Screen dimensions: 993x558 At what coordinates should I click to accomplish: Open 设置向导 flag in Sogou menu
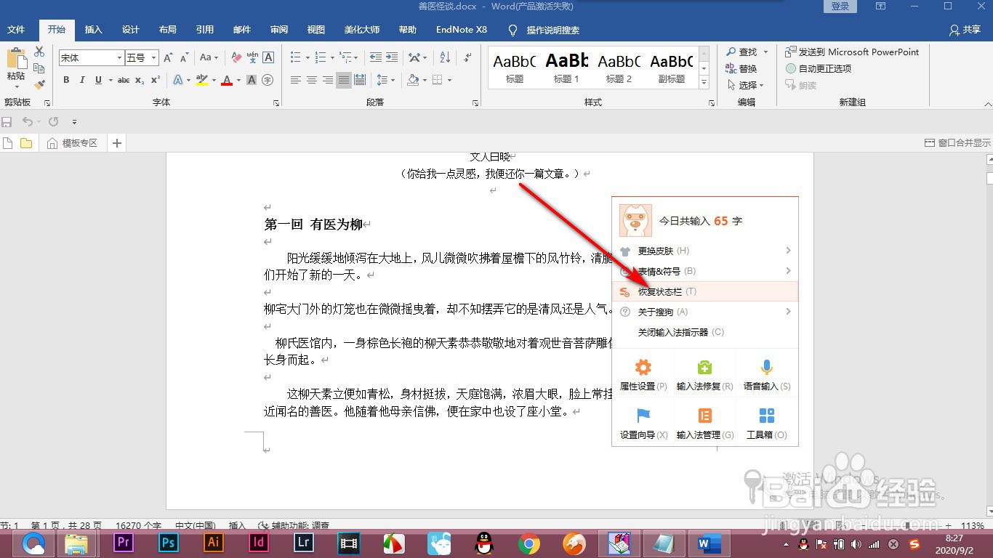pyautogui.click(x=643, y=424)
